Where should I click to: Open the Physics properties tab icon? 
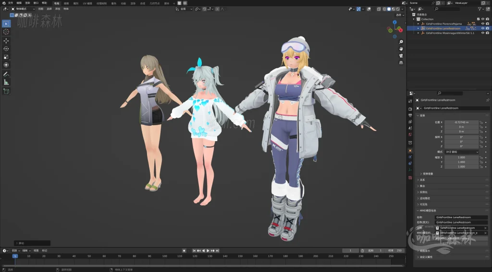point(410,157)
